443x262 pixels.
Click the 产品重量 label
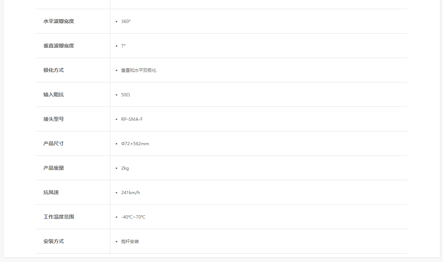(x=53, y=168)
